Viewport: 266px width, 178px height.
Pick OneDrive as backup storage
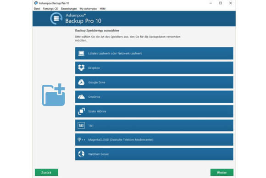(154, 97)
